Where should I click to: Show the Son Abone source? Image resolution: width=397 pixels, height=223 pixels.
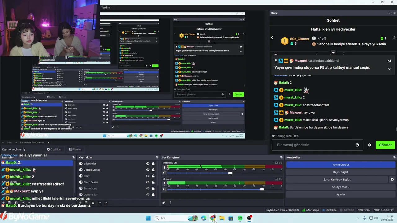click(148, 188)
